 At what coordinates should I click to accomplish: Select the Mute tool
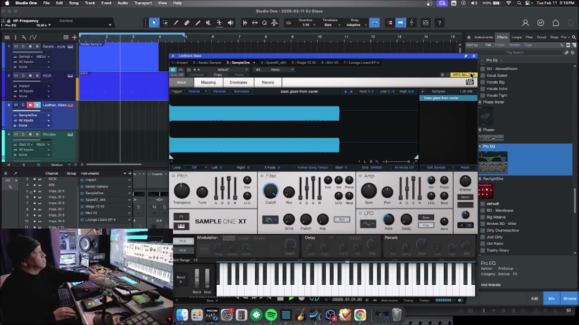click(x=209, y=23)
